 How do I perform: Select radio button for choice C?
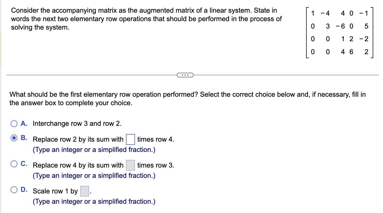pyautogui.click(x=14, y=164)
